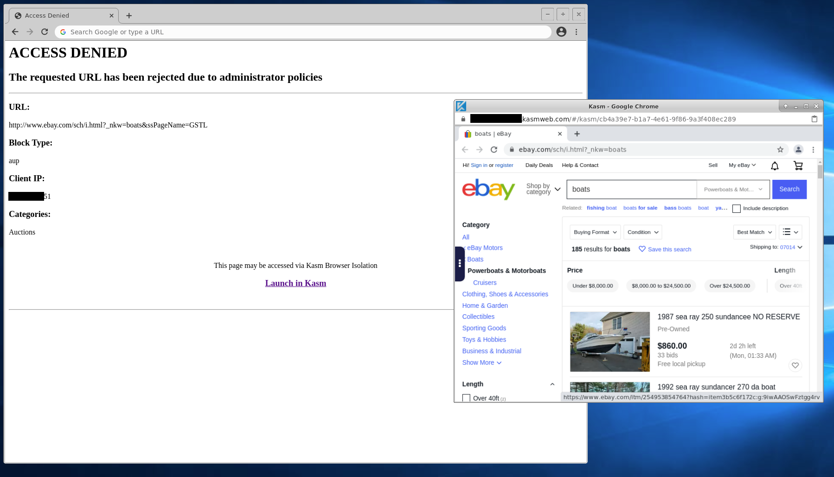Enable the Include description checkbox
The image size is (834, 477).
(737, 208)
